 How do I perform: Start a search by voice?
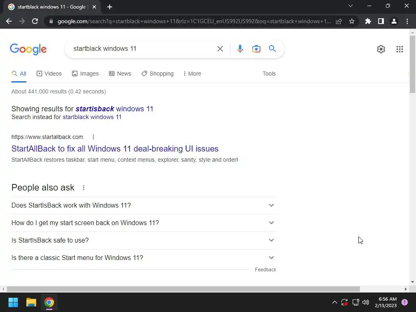(x=240, y=49)
